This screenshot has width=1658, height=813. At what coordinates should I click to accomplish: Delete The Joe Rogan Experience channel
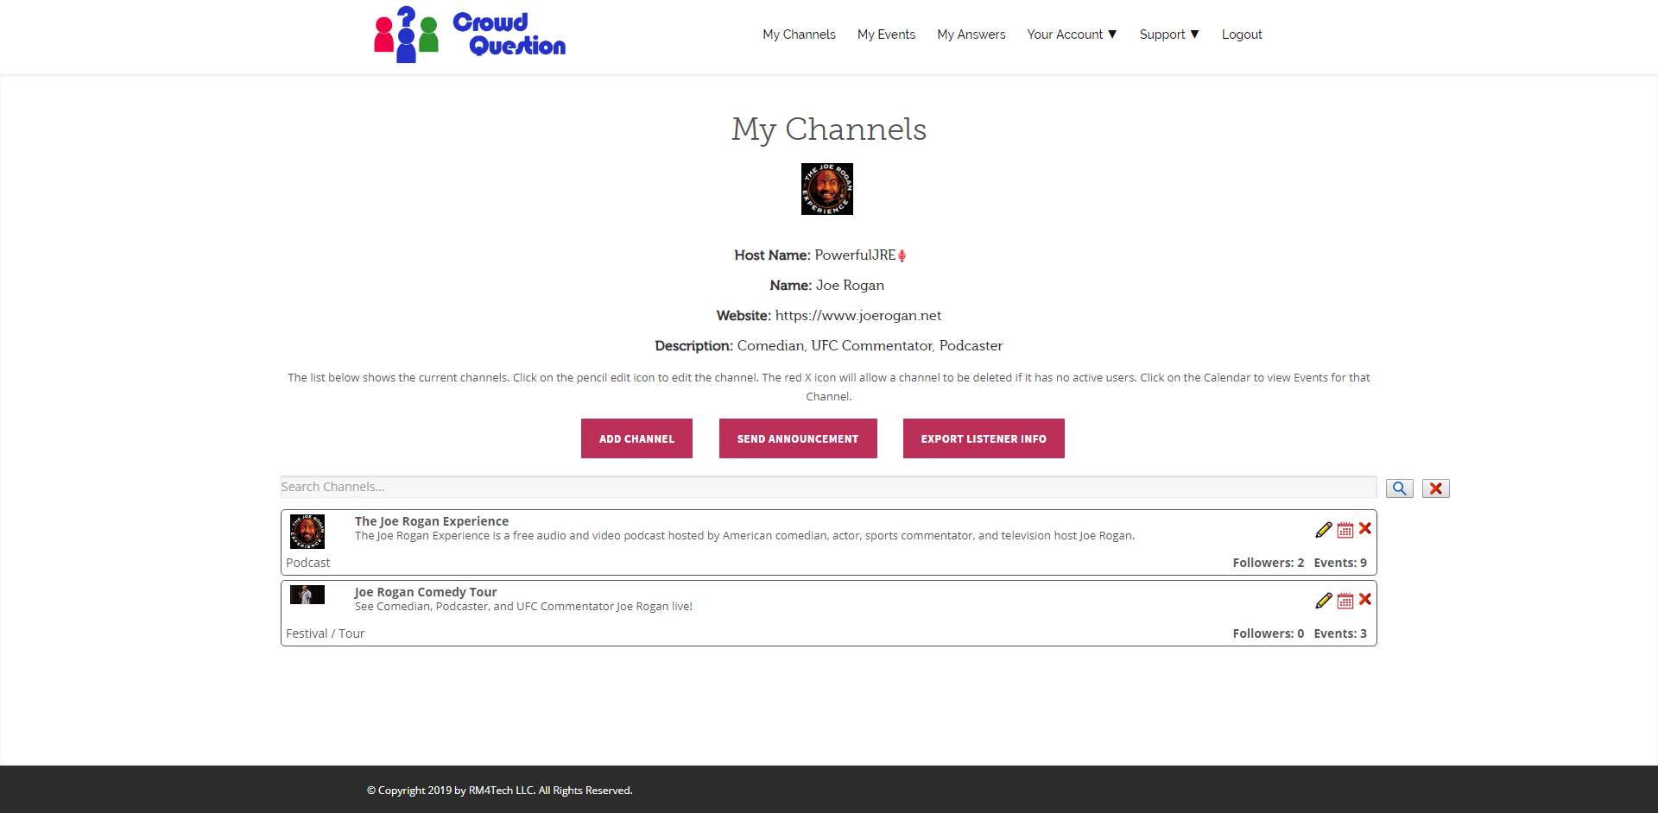[x=1365, y=528]
